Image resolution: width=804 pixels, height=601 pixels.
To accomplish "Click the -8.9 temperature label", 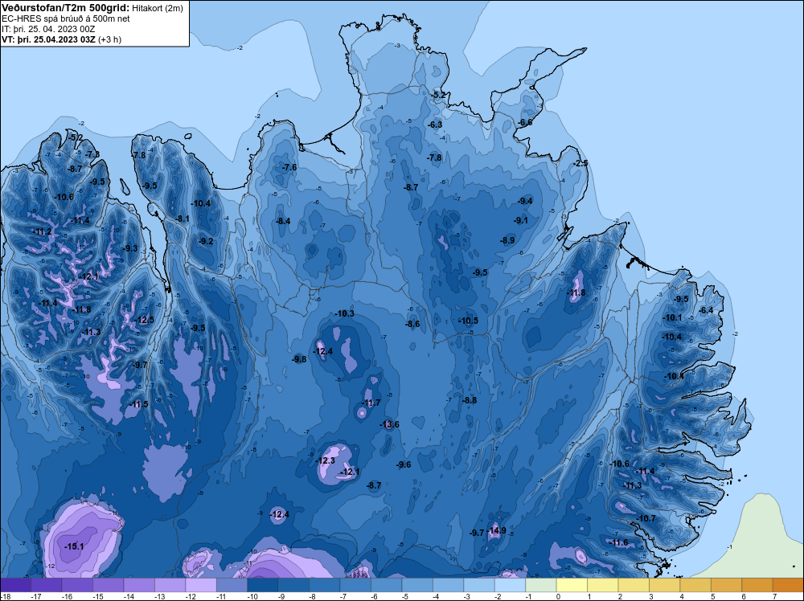I will pos(507,240).
